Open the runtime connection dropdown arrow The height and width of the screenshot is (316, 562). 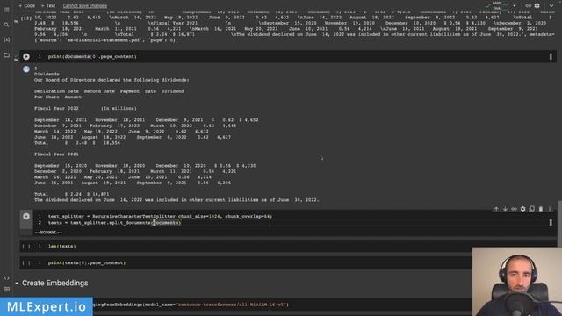tap(515, 6)
